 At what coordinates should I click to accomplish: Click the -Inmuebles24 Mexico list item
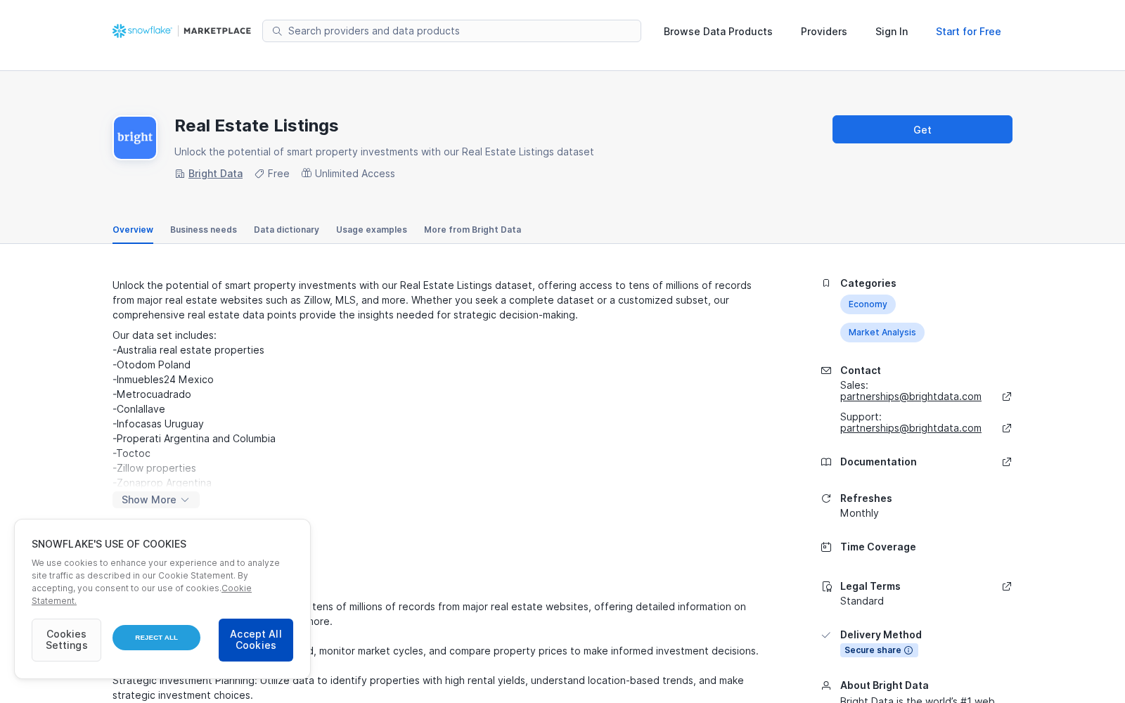click(163, 380)
